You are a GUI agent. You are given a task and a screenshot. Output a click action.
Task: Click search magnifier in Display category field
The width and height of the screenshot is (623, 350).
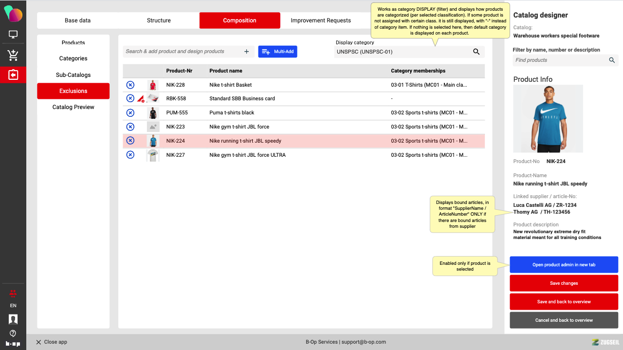pyautogui.click(x=476, y=52)
